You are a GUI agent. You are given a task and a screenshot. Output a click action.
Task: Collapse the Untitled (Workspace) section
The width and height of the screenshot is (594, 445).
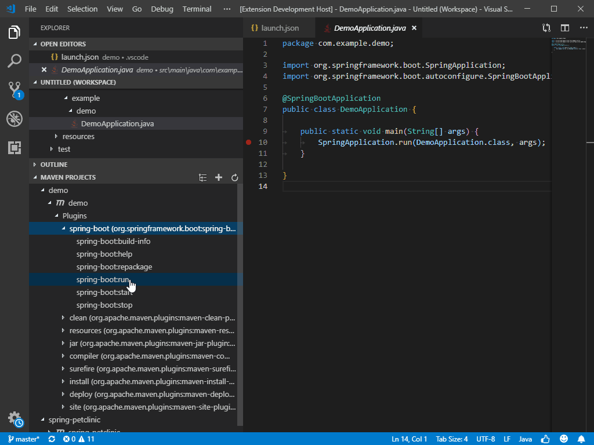tap(35, 82)
